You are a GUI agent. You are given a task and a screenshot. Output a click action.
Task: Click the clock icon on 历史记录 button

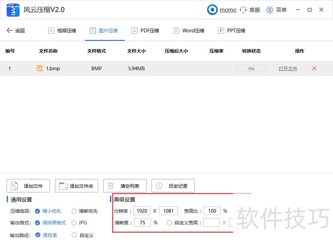click(x=159, y=186)
